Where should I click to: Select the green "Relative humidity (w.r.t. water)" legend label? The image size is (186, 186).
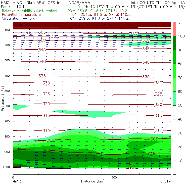pos(30,11)
